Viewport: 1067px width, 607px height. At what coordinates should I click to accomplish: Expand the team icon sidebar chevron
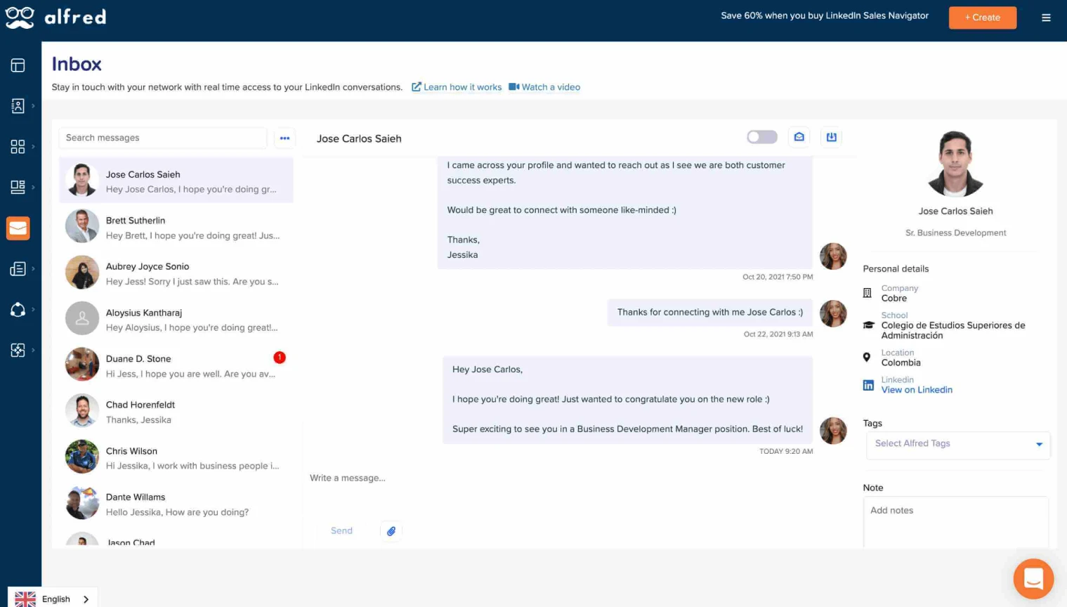(x=33, y=310)
